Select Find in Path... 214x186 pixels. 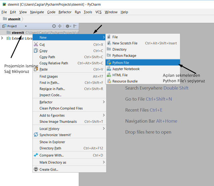[x=69, y=83]
